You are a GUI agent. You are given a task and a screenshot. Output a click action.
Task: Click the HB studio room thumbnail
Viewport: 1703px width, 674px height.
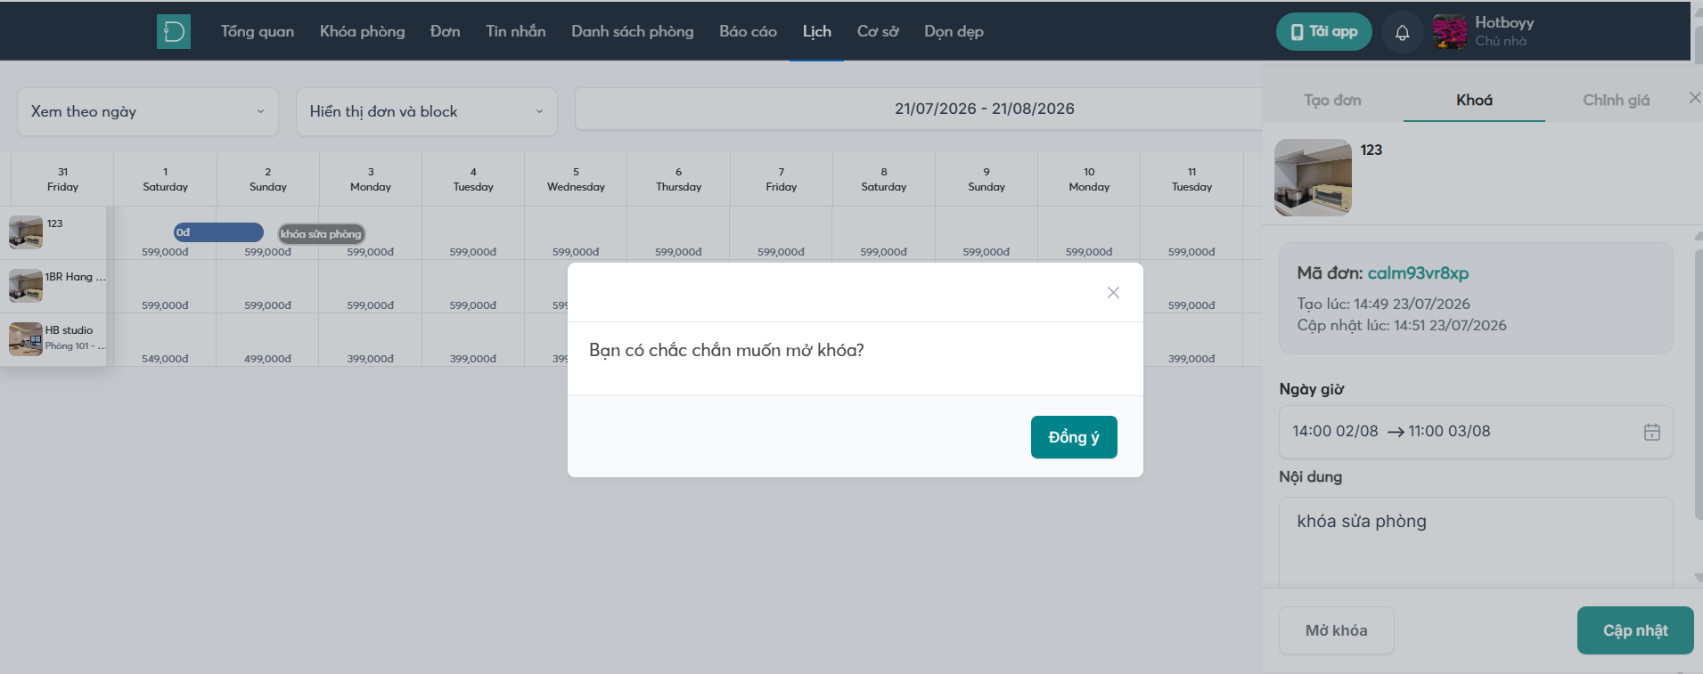click(26, 339)
